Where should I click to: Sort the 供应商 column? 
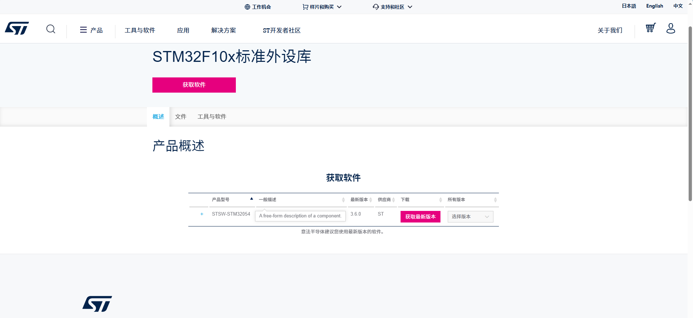[x=393, y=200]
